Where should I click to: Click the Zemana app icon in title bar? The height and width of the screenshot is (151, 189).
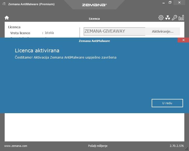(4, 4)
